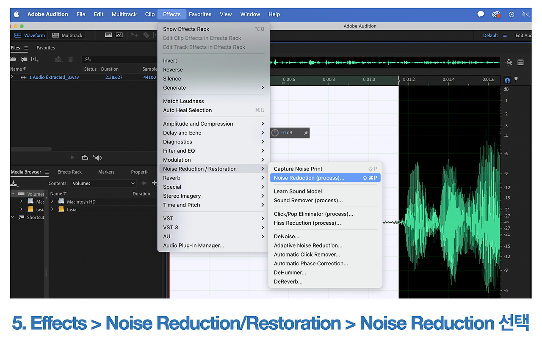Viewport: 542px width, 350px height.
Task: Click the list view icon beside overview
Action: (520, 63)
